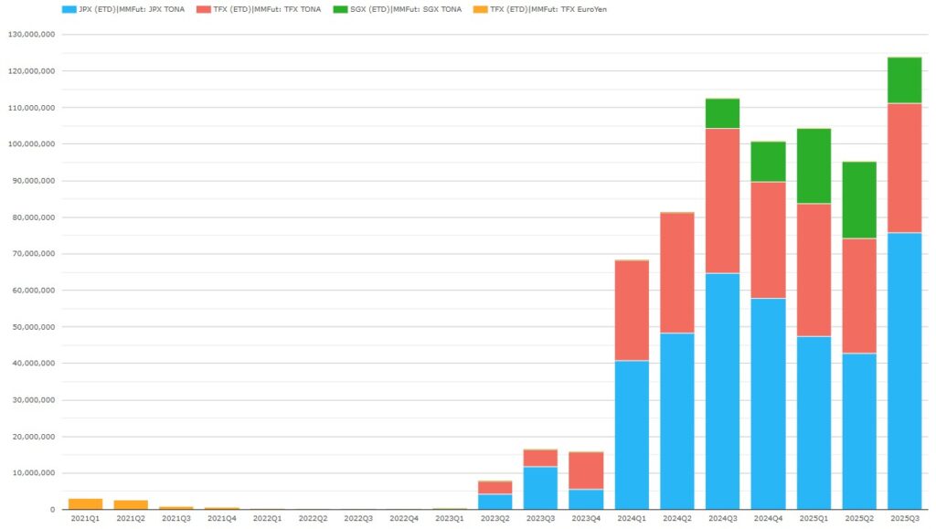Click the blue segment of 2023Q3 bar

(x=540, y=487)
